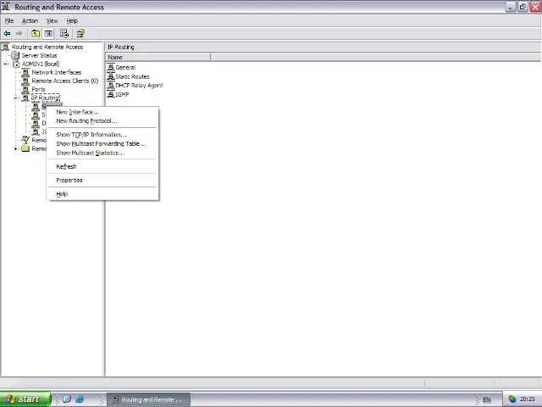Select Network Interfaces in the tree
This screenshot has height=407, width=542.
coord(57,72)
